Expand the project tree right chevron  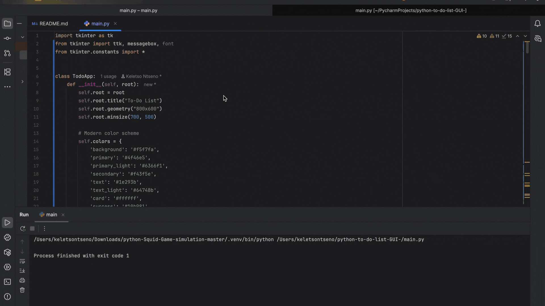coord(22,82)
